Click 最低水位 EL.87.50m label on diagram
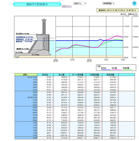The height and width of the screenshot is (141, 139). click(x=24, y=42)
